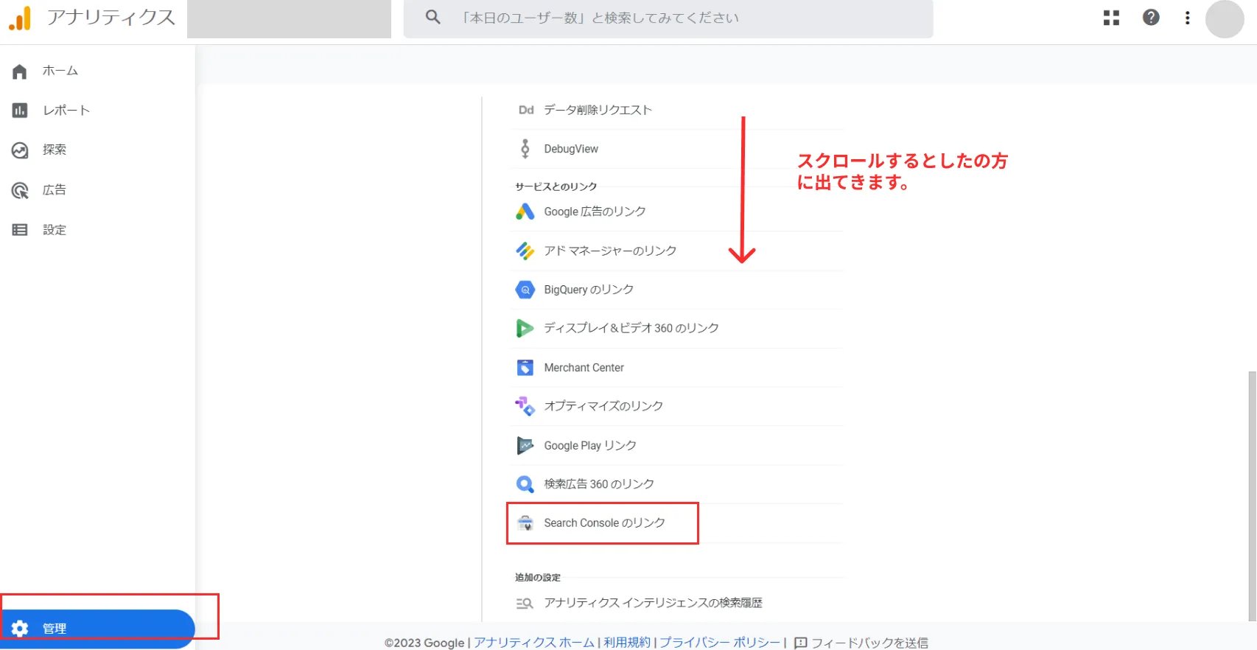1257x650 pixels.
Task: Click the 広告 advertising icon
Action: [20, 190]
